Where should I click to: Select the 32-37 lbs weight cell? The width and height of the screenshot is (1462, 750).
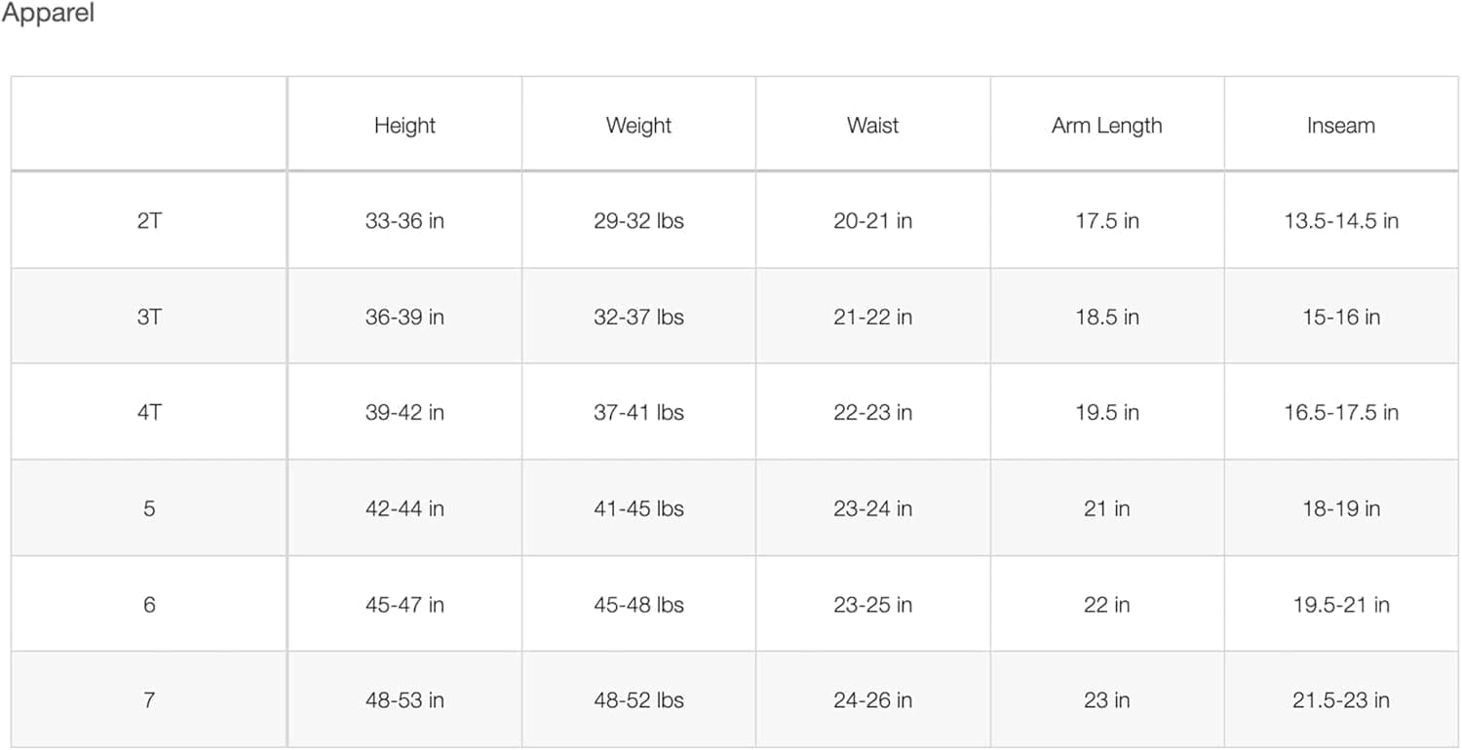[x=638, y=317]
